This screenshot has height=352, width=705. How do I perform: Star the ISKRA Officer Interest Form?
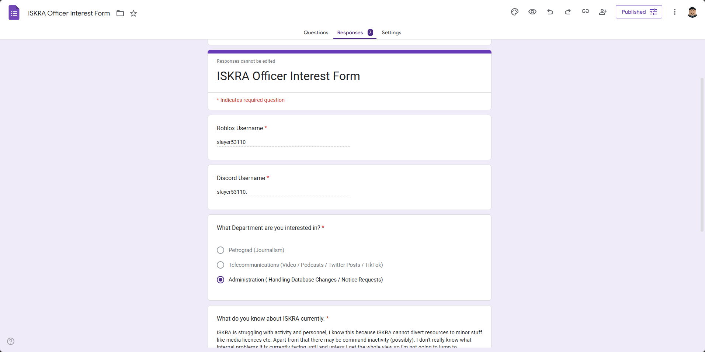pyautogui.click(x=133, y=13)
